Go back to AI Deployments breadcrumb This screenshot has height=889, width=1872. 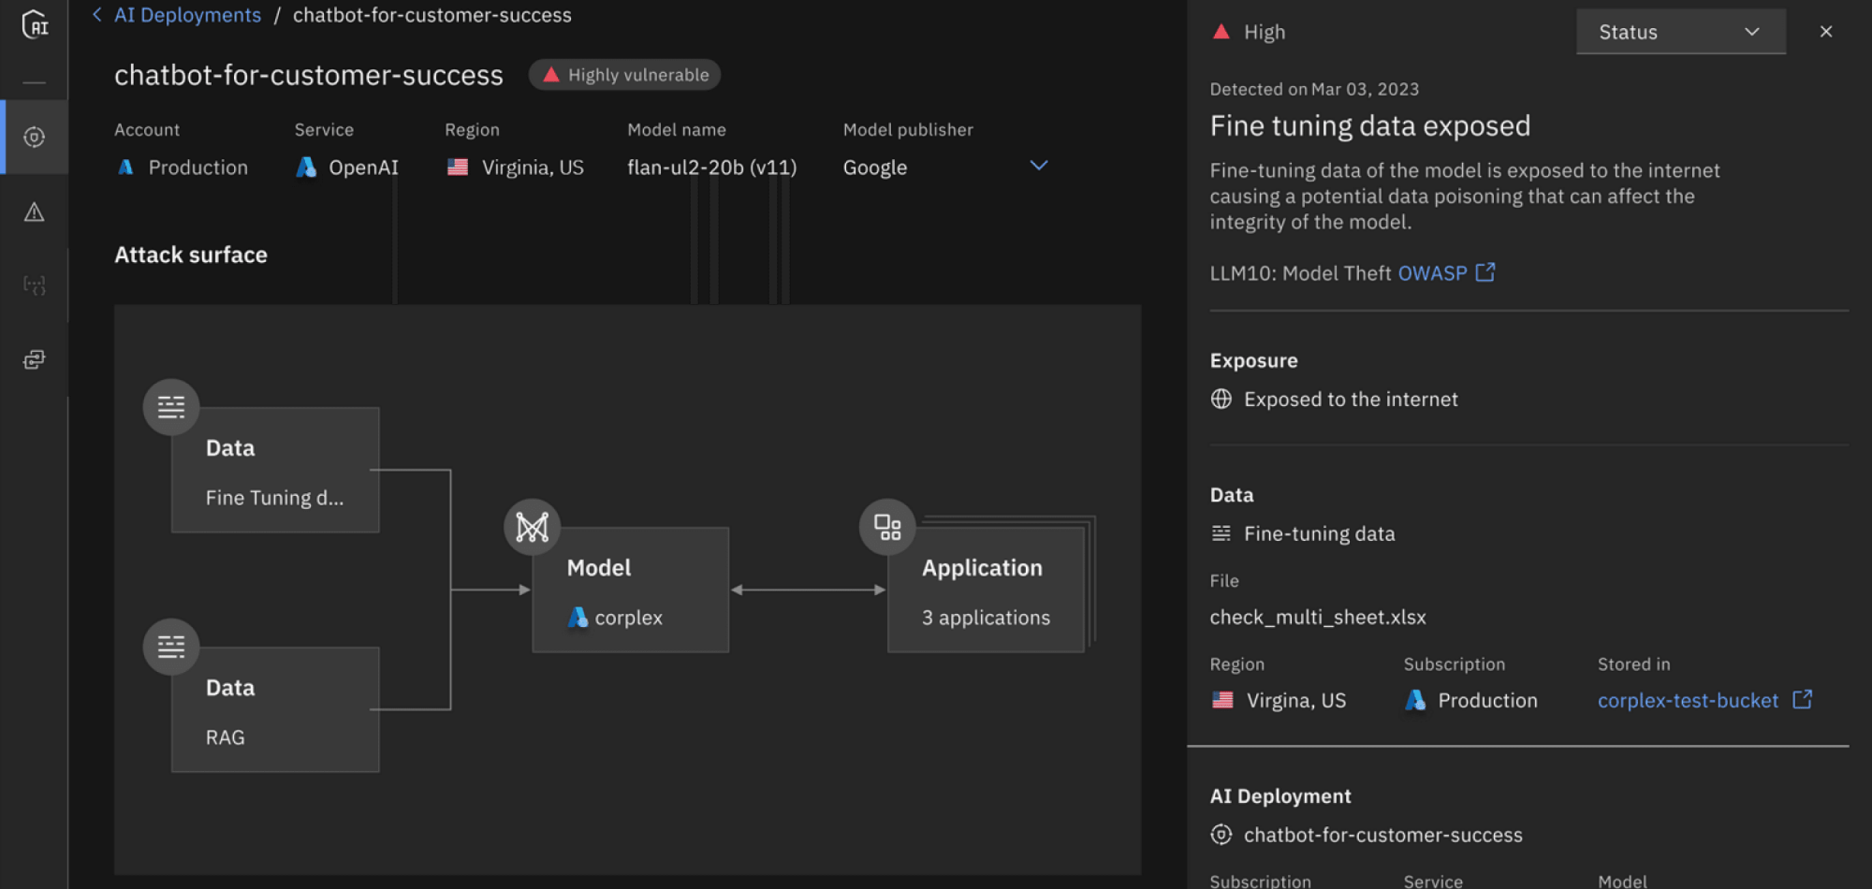tap(187, 15)
